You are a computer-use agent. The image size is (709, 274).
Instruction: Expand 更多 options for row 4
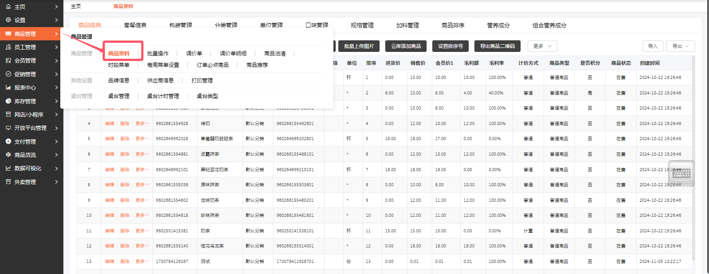(142, 124)
